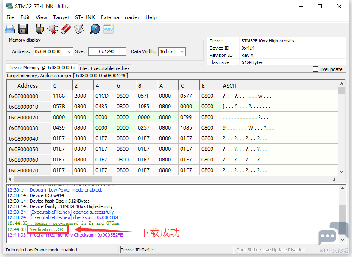Click memory cell value 1085
This screenshot has height=257, width=352.
(x=189, y=128)
